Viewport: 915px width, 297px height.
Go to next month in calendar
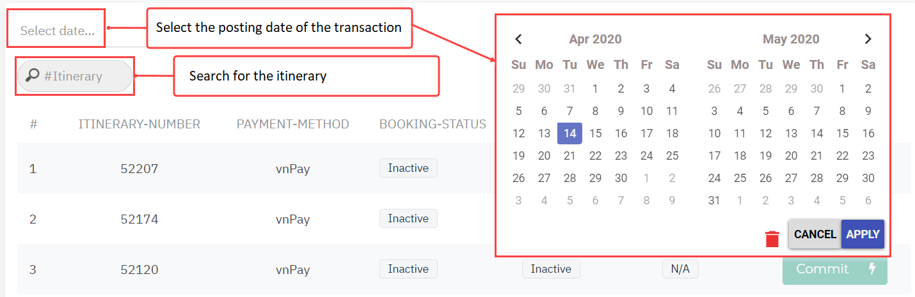868,39
